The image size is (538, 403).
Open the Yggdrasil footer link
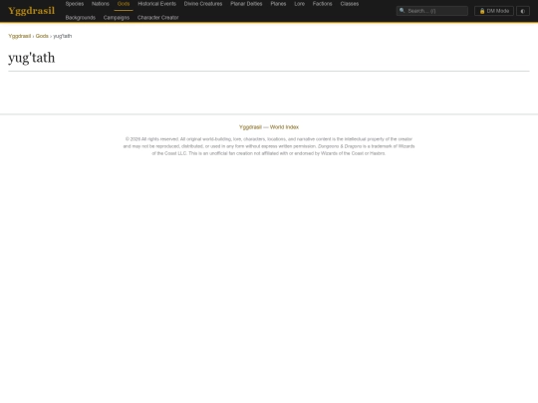point(250,127)
